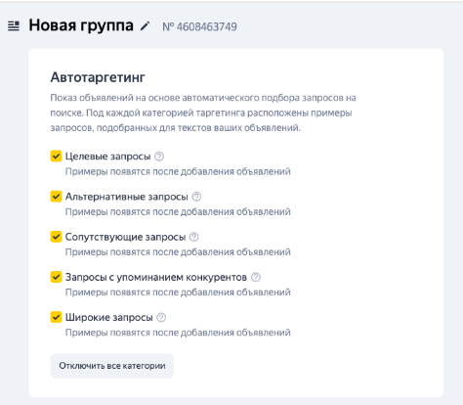Click the list icon beside Новая группа

tap(14, 25)
